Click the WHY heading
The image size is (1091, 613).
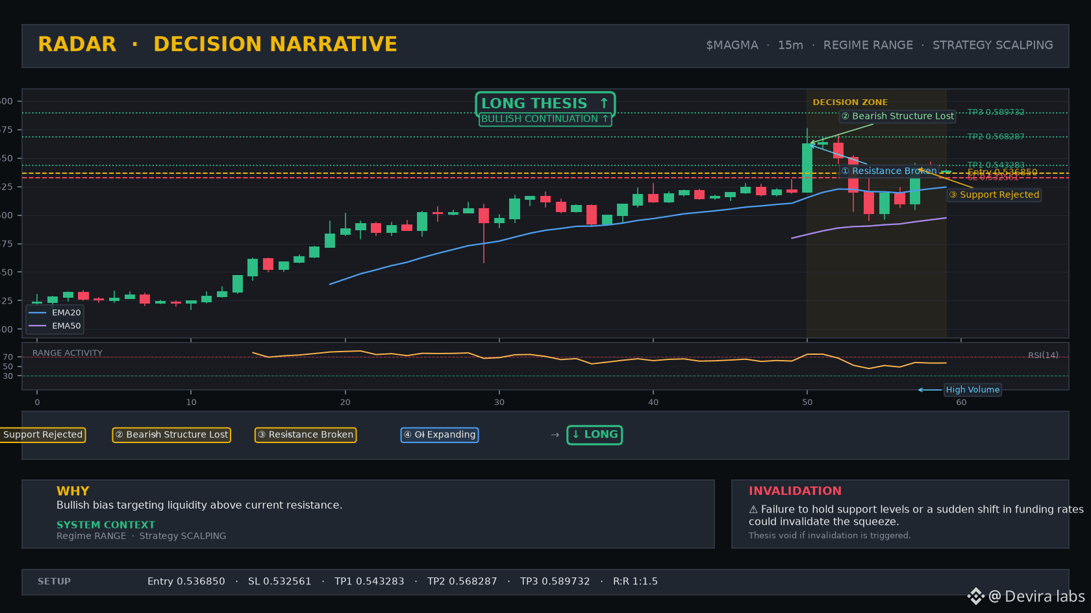(73, 491)
